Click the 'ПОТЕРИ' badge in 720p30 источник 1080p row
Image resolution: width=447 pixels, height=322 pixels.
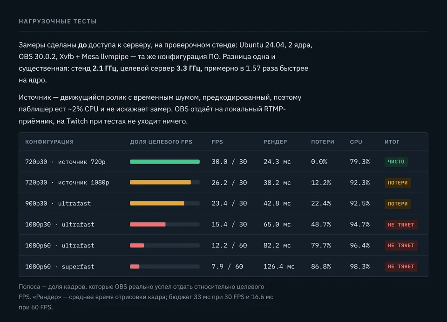click(x=398, y=183)
